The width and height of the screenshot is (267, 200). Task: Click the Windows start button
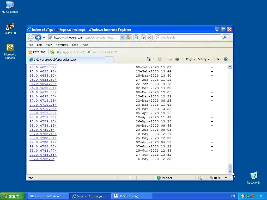point(13,196)
